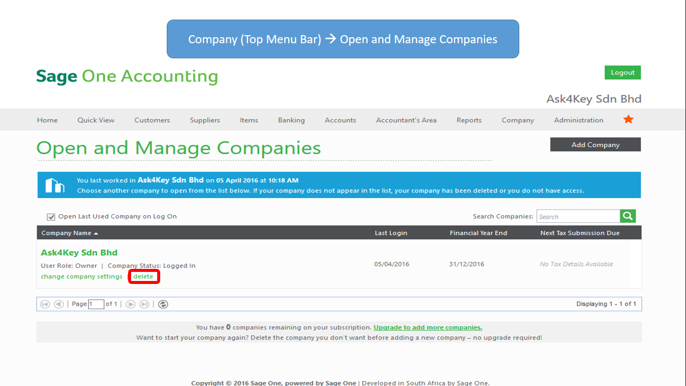This screenshot has width=686, height=386.
Task: Sort by Financial Year End column header
Action: (x=479, y=233)
